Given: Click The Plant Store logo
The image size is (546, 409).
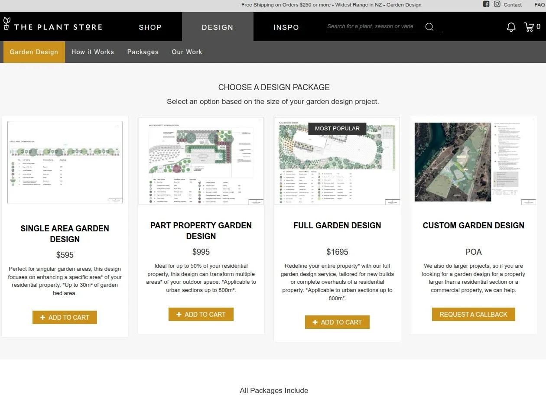Looking at the screenshot, I should [52, 25].
